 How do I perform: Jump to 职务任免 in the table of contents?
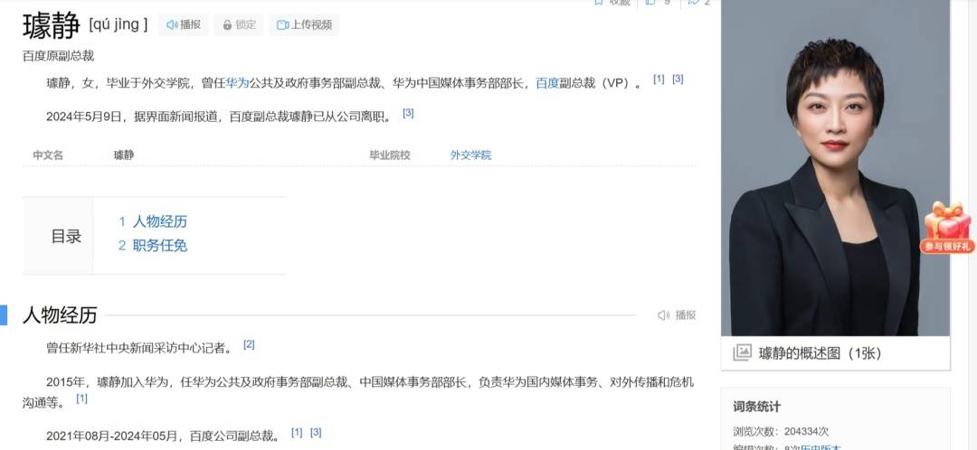pyautogui.click(x=159, y=245)
